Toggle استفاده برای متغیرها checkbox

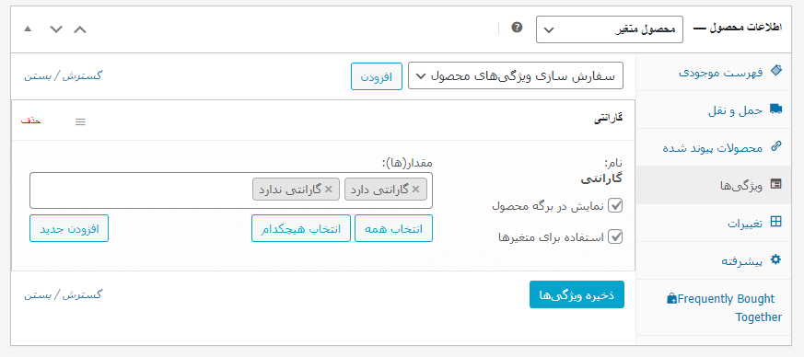tap(615, 236)
